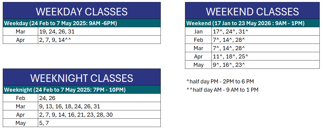Click the Apr cell in Weeknight Classes
323x129 pixels.
[x=20, y=115]
